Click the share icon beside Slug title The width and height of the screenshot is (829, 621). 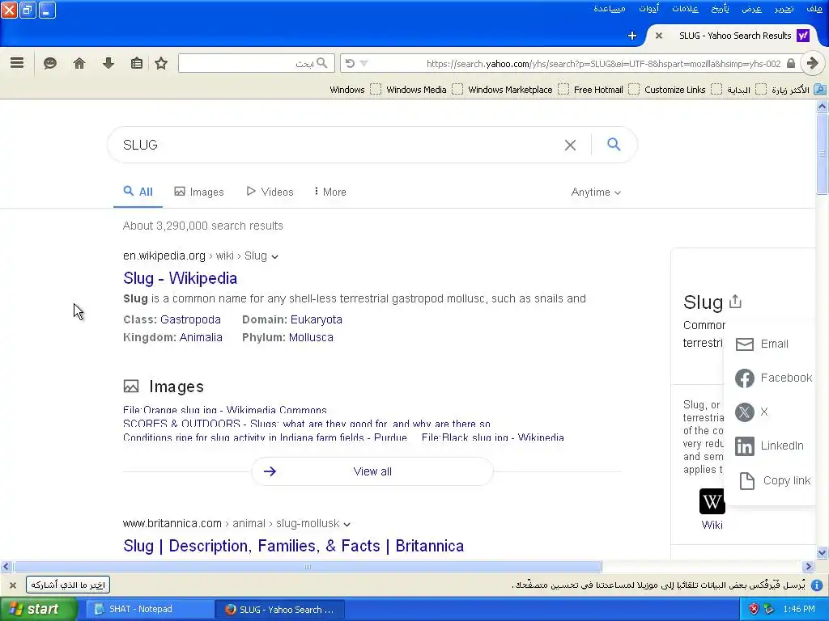click(735, 302)
